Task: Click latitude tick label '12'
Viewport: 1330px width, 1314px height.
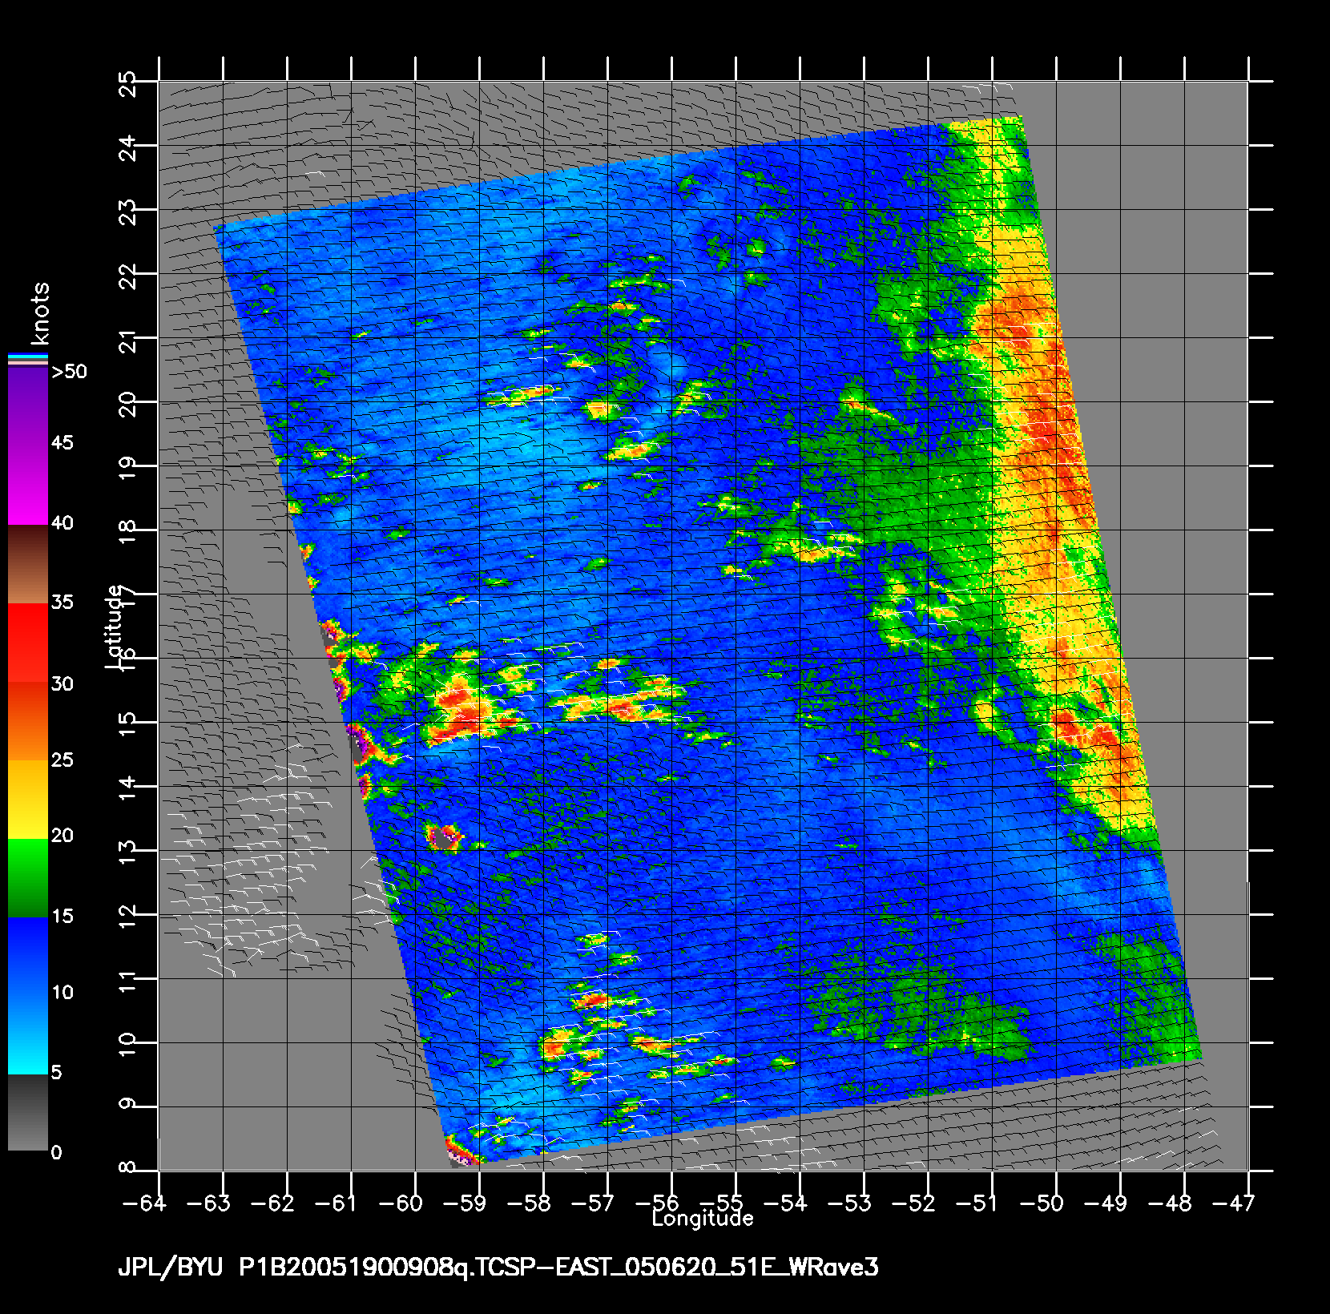Action: [128, 917]
